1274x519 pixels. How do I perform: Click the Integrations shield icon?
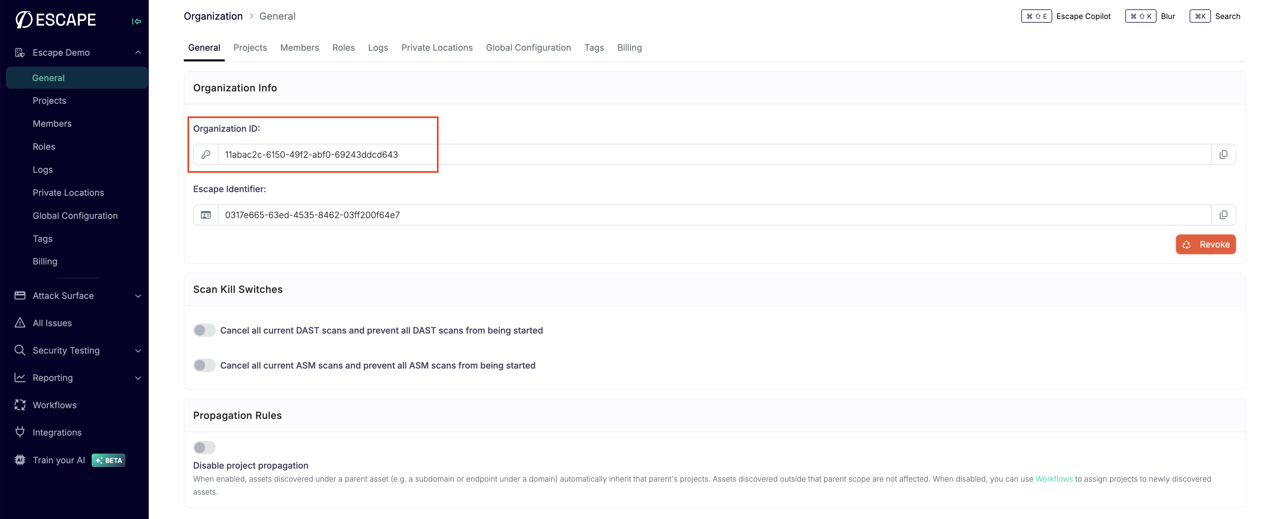pyautogui.click(x=19, y=432)
